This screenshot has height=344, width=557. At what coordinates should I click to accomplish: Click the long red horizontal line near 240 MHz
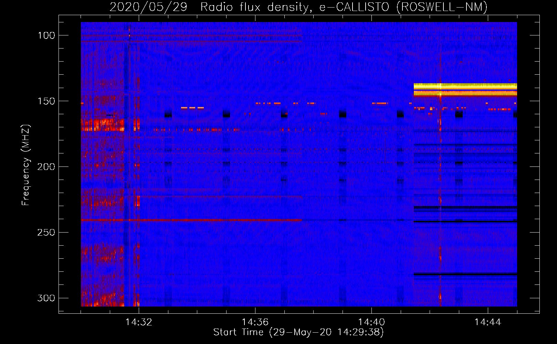tap(191, 220)
